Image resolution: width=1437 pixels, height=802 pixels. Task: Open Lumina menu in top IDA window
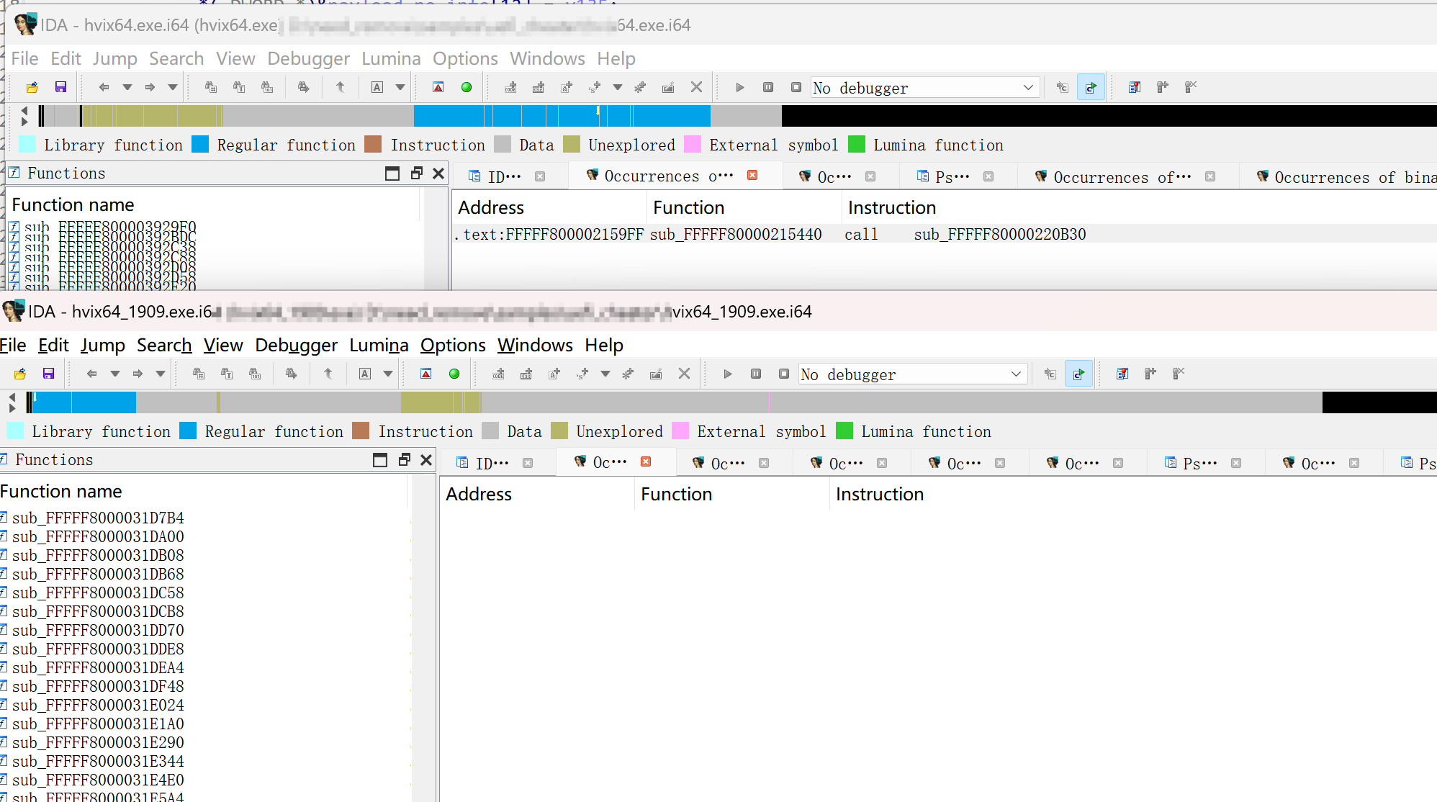point(391,58)
